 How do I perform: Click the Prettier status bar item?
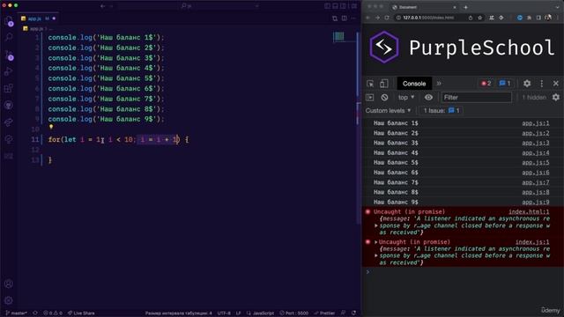click(324, 313)
